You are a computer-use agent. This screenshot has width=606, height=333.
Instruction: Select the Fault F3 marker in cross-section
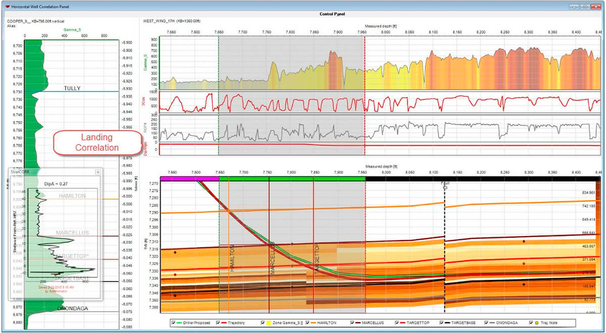pos(445,185)
